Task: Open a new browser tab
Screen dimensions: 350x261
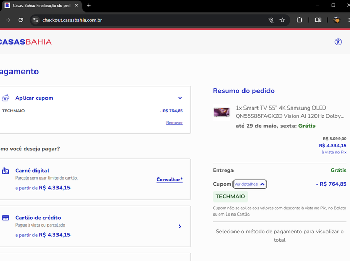Action: pos(89,5)
